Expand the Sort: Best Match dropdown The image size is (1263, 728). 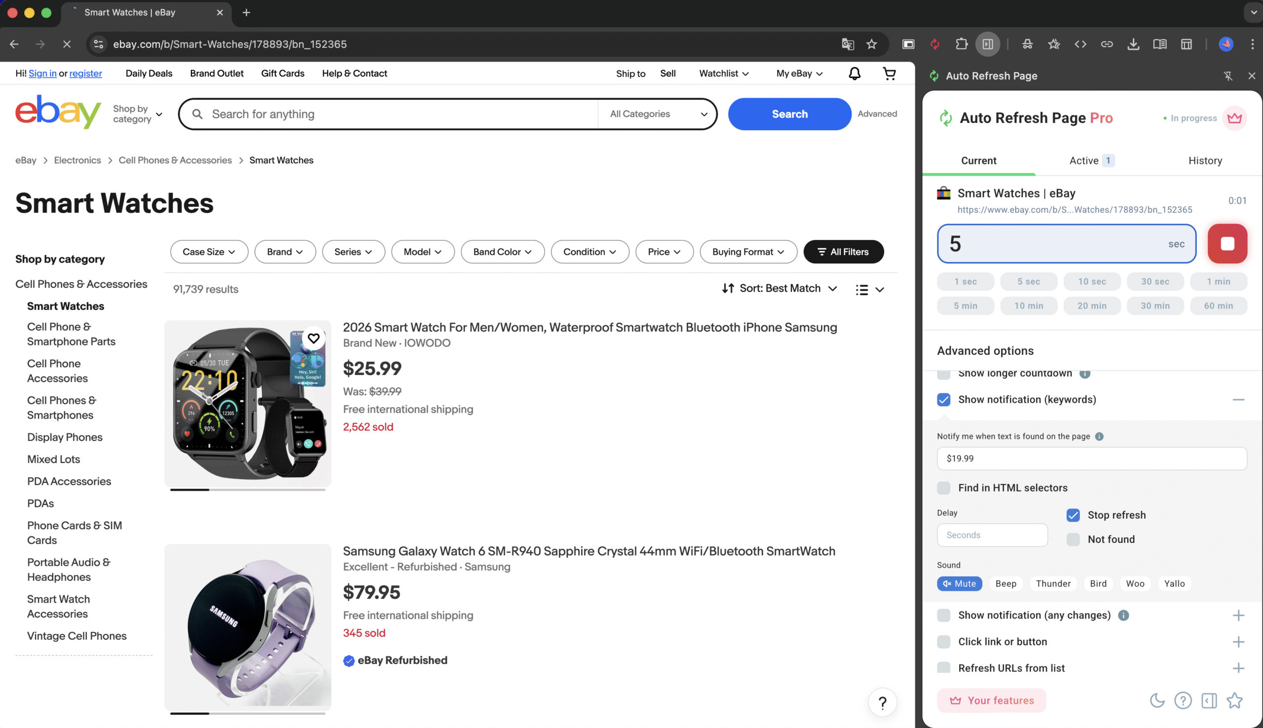[780, 289]
